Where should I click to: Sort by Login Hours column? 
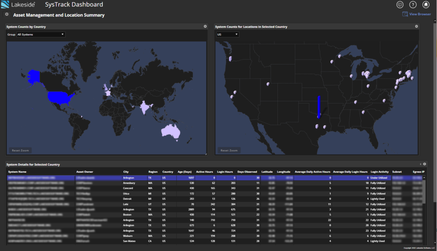225,172
